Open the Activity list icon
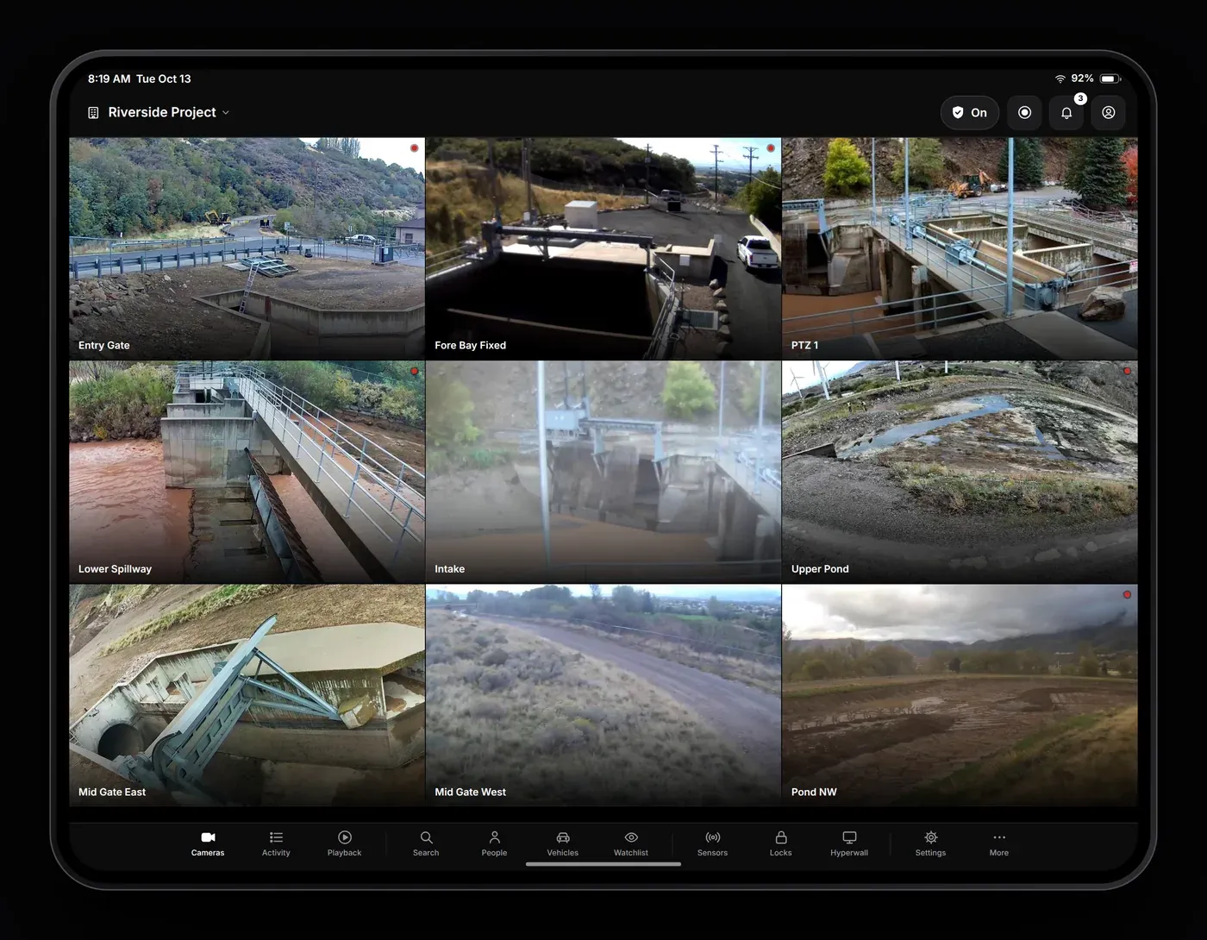1207x940 pixels. [x=276, y=837]
